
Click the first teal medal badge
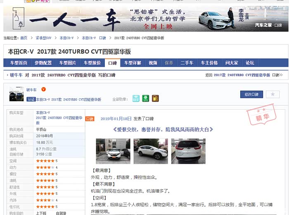click(x=136, y=98)
